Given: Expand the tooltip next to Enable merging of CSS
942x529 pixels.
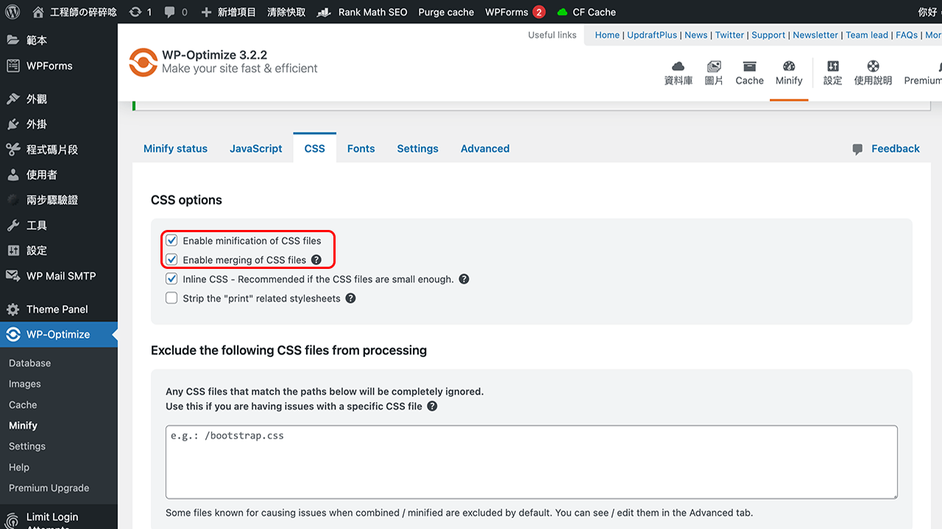Looking at the screenshot, I should coord(316,259).
